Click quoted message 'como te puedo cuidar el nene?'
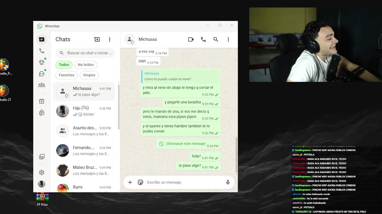 point(181,76)
